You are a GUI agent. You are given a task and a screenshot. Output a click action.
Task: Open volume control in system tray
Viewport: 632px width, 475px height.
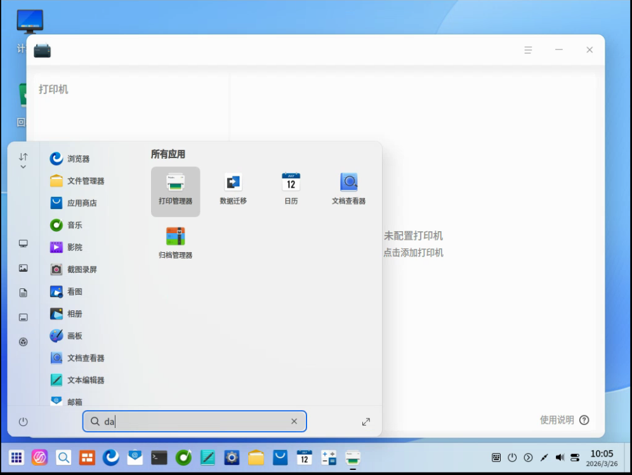tap(560, 458)
